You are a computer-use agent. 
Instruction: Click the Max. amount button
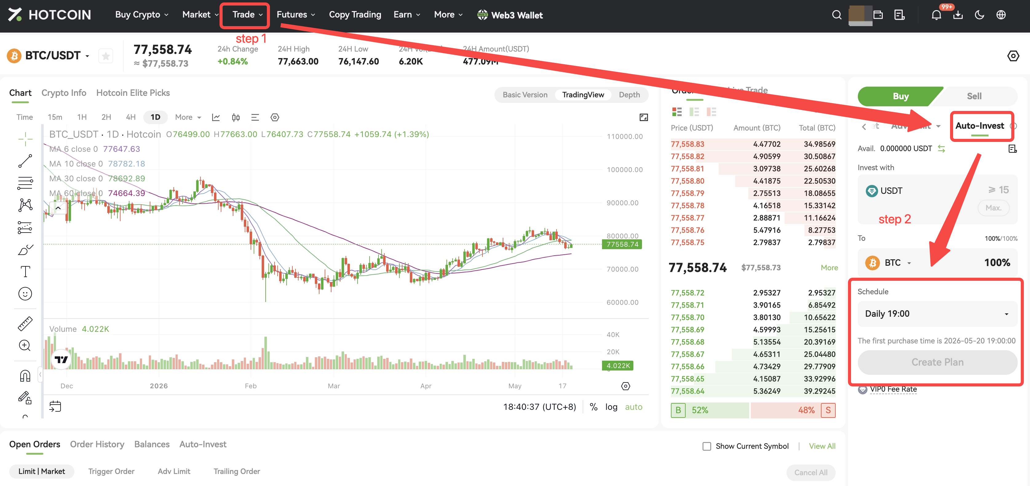pos(993,208)
